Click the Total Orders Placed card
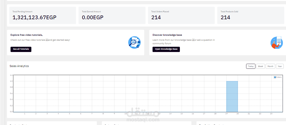This screenshot has height=125, width=286. tap(181, 15)
